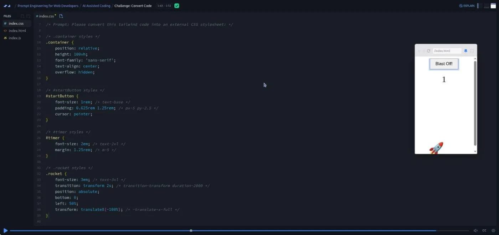Click the 'position: absolute' line
Image resolution: width=499 pixels, height=235 pixels.
click(77, 192)
